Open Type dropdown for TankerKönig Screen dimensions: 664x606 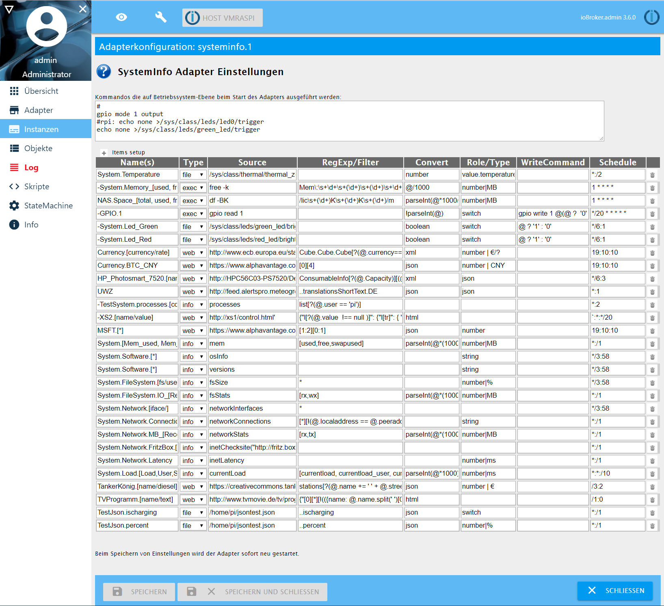(193, 487)
